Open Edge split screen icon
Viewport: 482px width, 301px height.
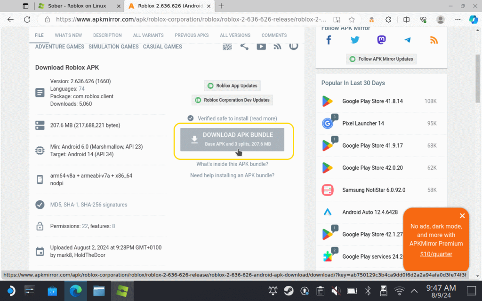click(x=406, y=19)
